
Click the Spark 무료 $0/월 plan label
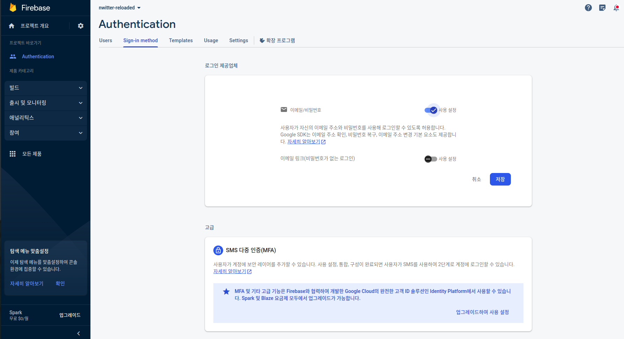[x=19, y=315]
